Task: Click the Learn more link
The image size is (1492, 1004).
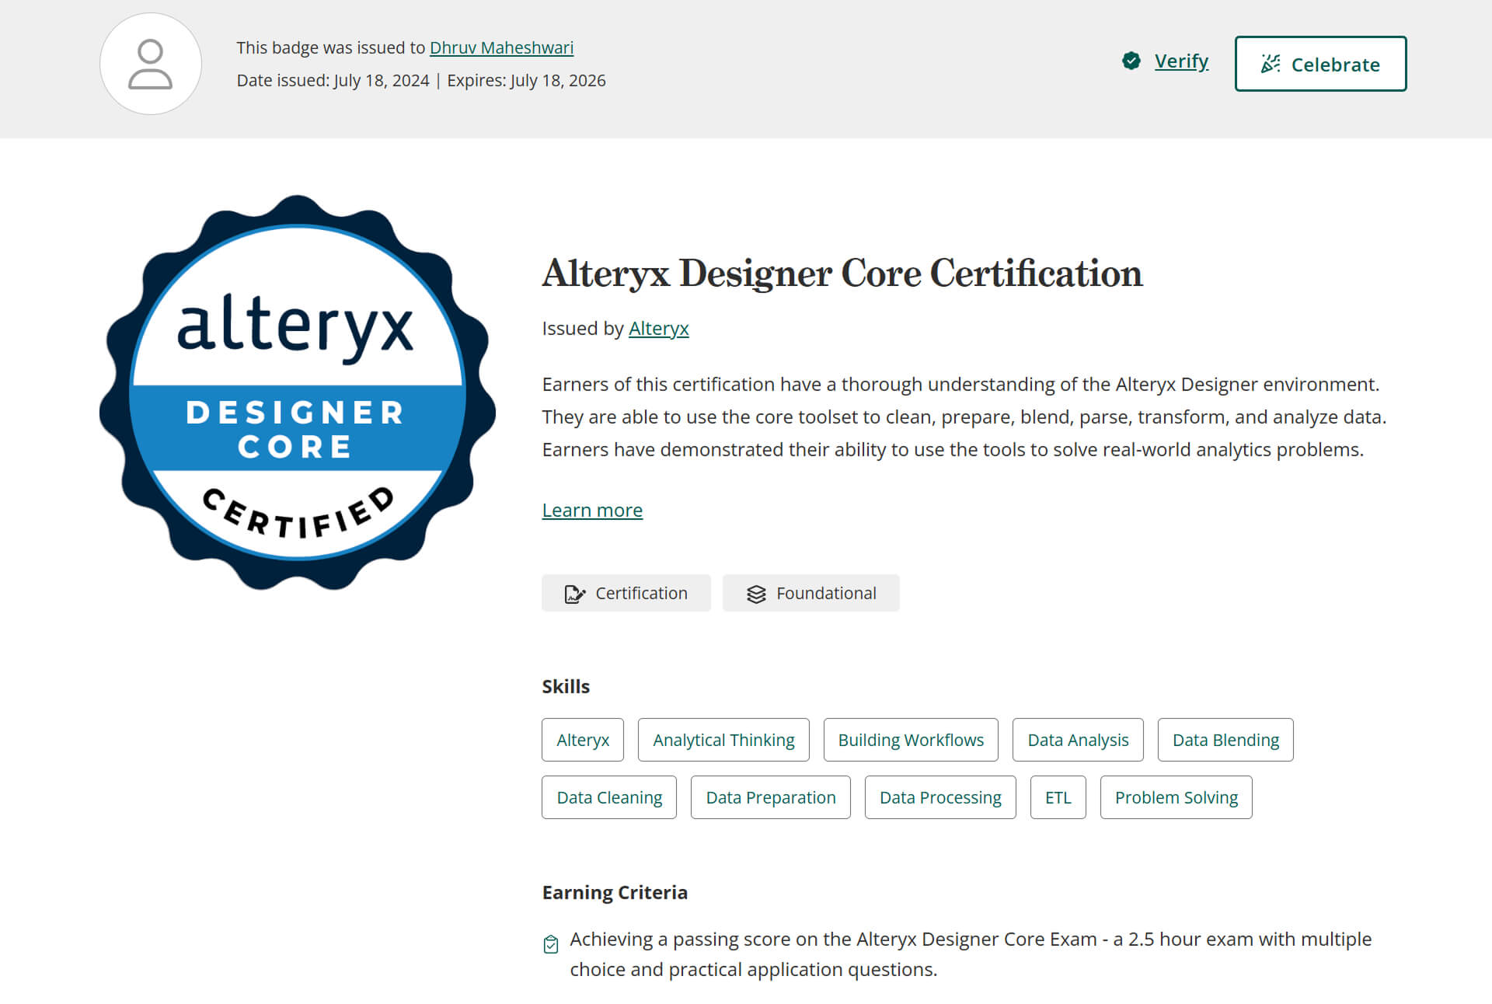Action: 592,511
